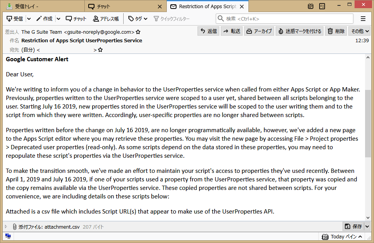
Task: Open the アドレス帳 address book
Action: click(x=106, y=19)
